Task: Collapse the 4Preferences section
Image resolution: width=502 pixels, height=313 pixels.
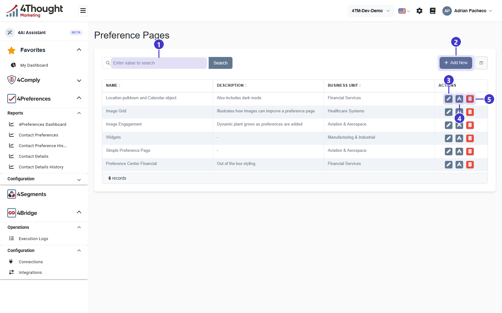Action: click(79, 98)
